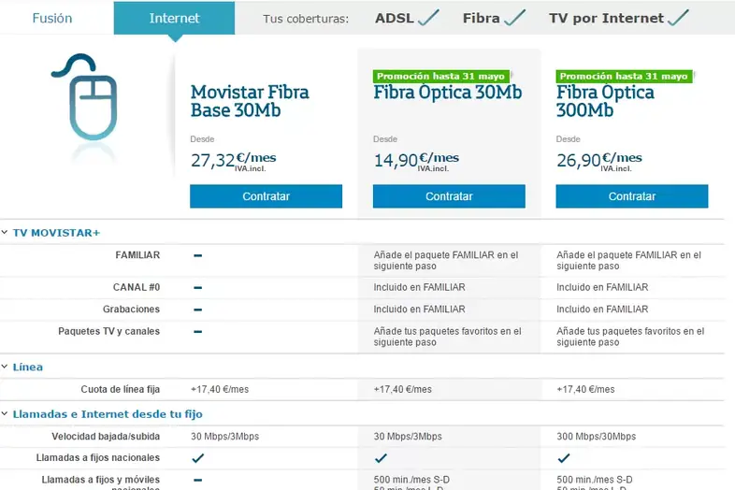This screenshot has height=490, width=735.
Task: Click the Velocidad bajada/subida label
Action: coord(106,436)
